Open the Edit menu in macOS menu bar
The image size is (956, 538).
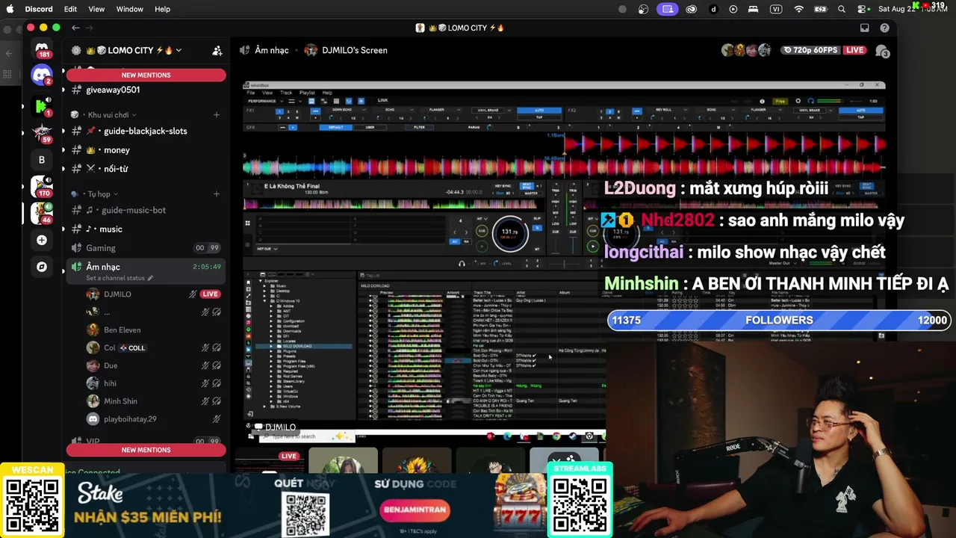point(70,9)
